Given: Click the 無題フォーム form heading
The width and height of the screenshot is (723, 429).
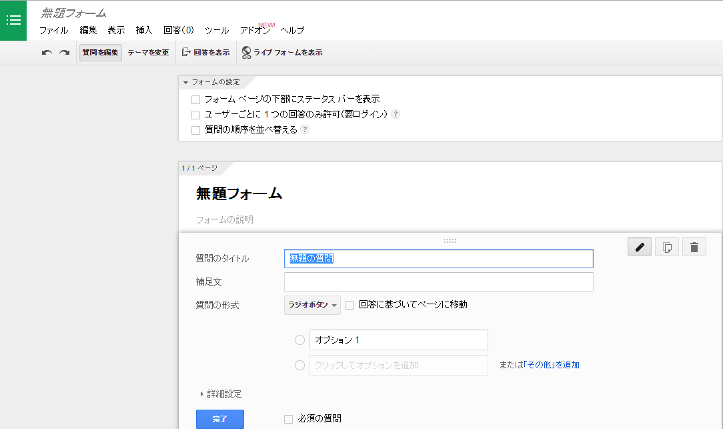Looking at the screenshot, I should tap(239, 193).
